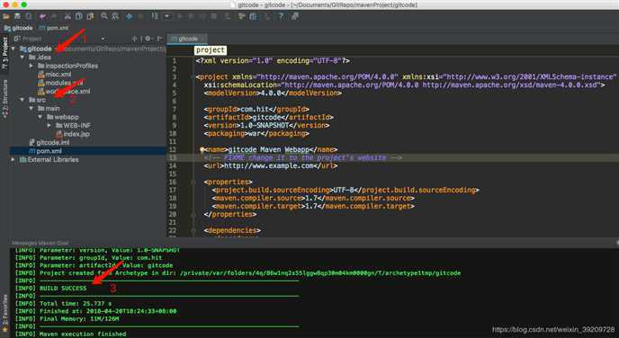This screenshot has height=338, width=619.
Task: Toggle the Structure side tool window tab
Action: [x=4, y=99]
